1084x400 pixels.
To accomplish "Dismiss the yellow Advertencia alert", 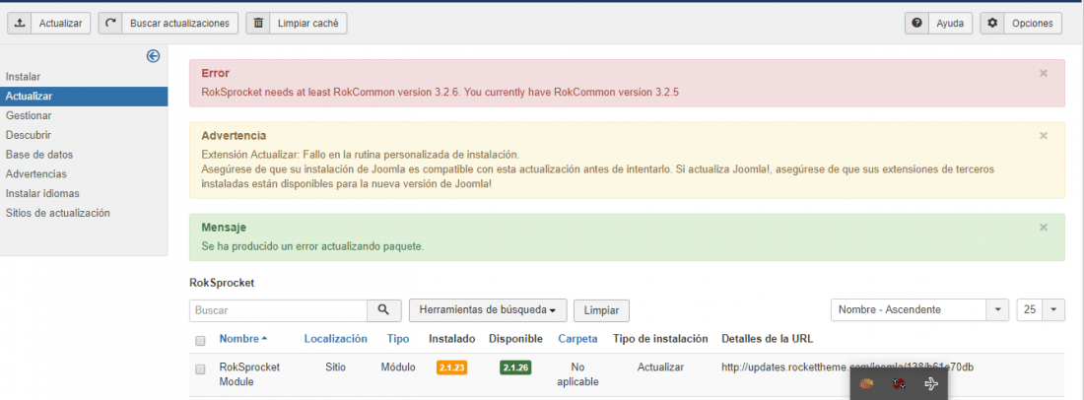I will pos(1044,135).
